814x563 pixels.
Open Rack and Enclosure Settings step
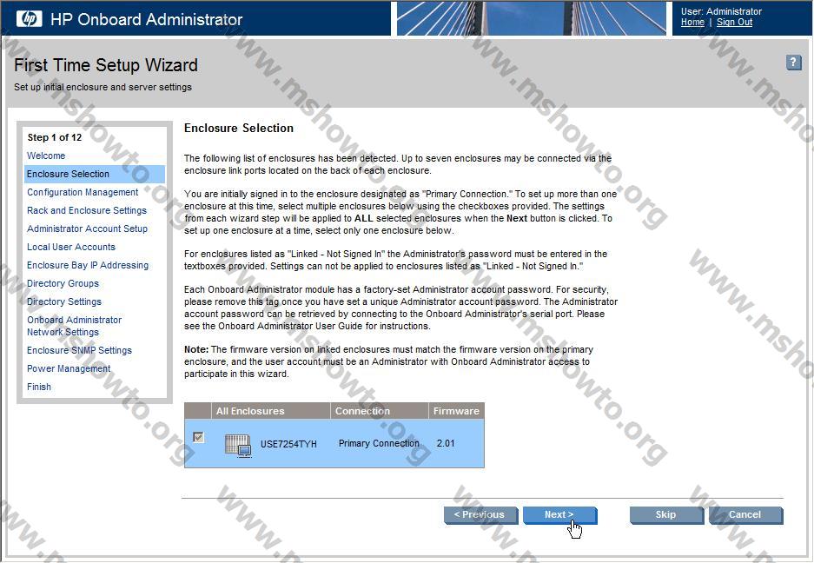coord(87,210)
